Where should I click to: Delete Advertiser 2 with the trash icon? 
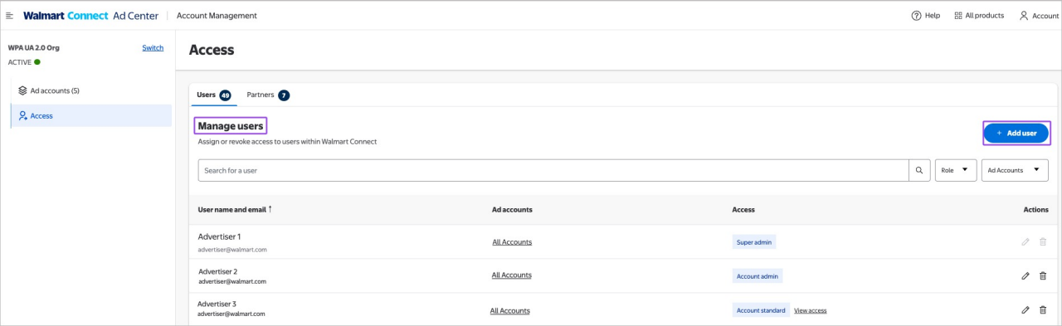pos(1043,275)
